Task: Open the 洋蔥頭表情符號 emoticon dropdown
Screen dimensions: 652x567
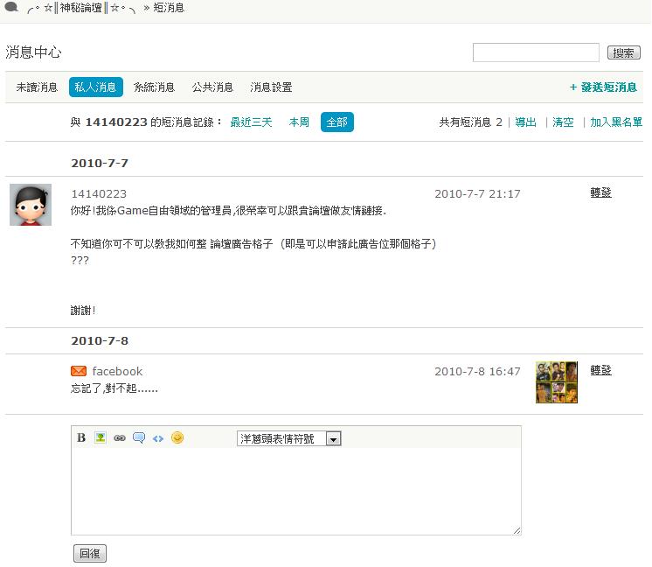Action: point(288,438)
